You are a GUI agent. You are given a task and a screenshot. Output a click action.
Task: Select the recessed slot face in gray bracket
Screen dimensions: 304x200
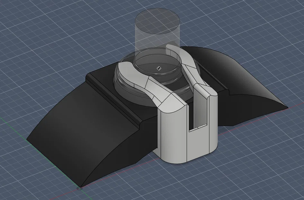tap(200, 108)
